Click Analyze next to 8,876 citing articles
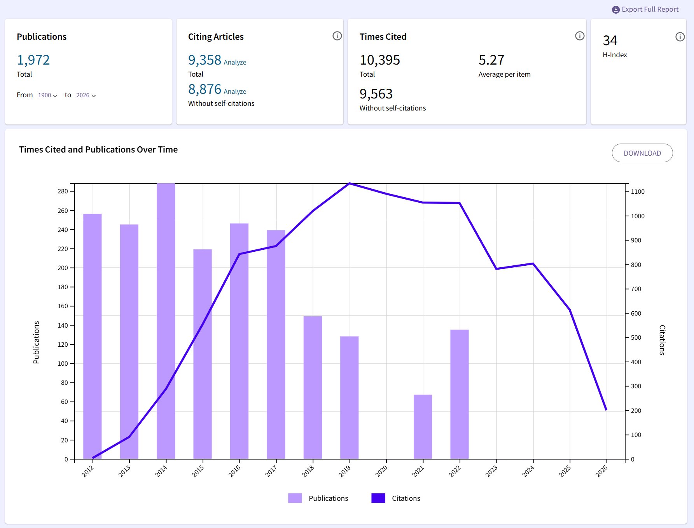694x528 pixels. click(235, 91)
